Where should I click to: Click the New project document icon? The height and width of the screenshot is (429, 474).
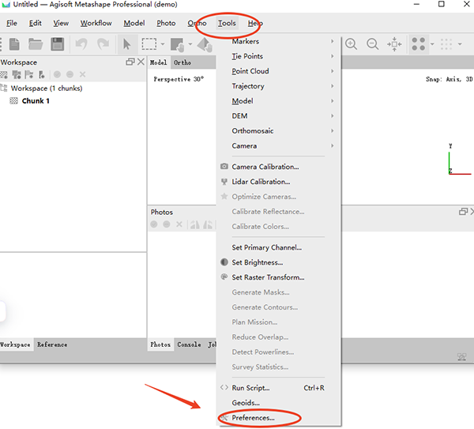pyautogui.click(x=14, y=44)
